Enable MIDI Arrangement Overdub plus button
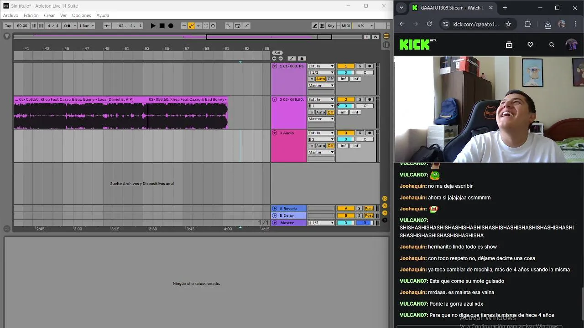This screenshot has width=584, height=328. (x=184, y=26)
